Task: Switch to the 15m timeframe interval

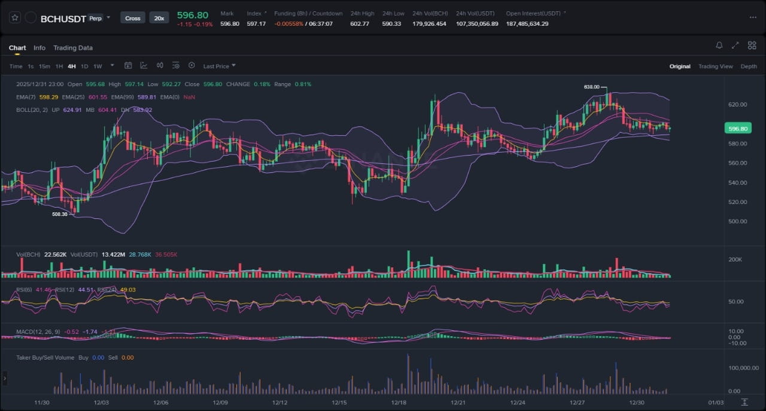Action: 44,66
